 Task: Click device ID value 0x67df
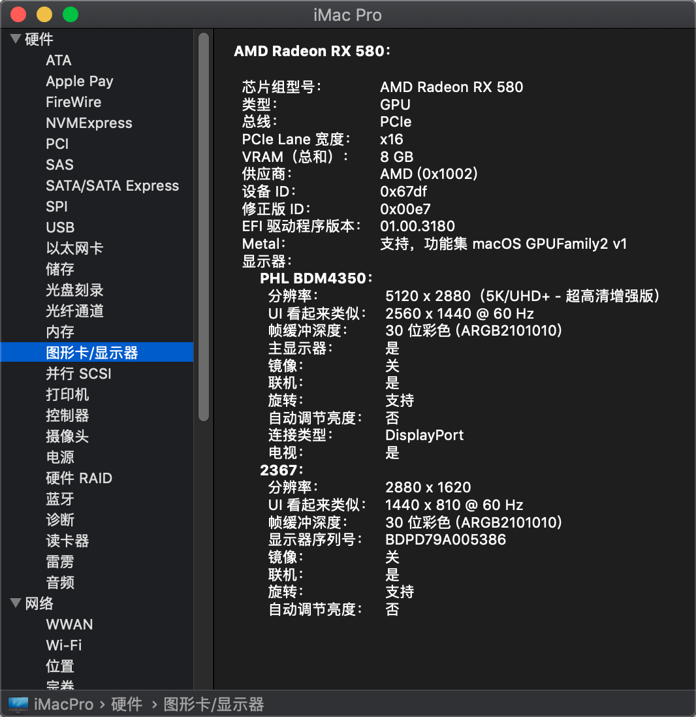403,191
